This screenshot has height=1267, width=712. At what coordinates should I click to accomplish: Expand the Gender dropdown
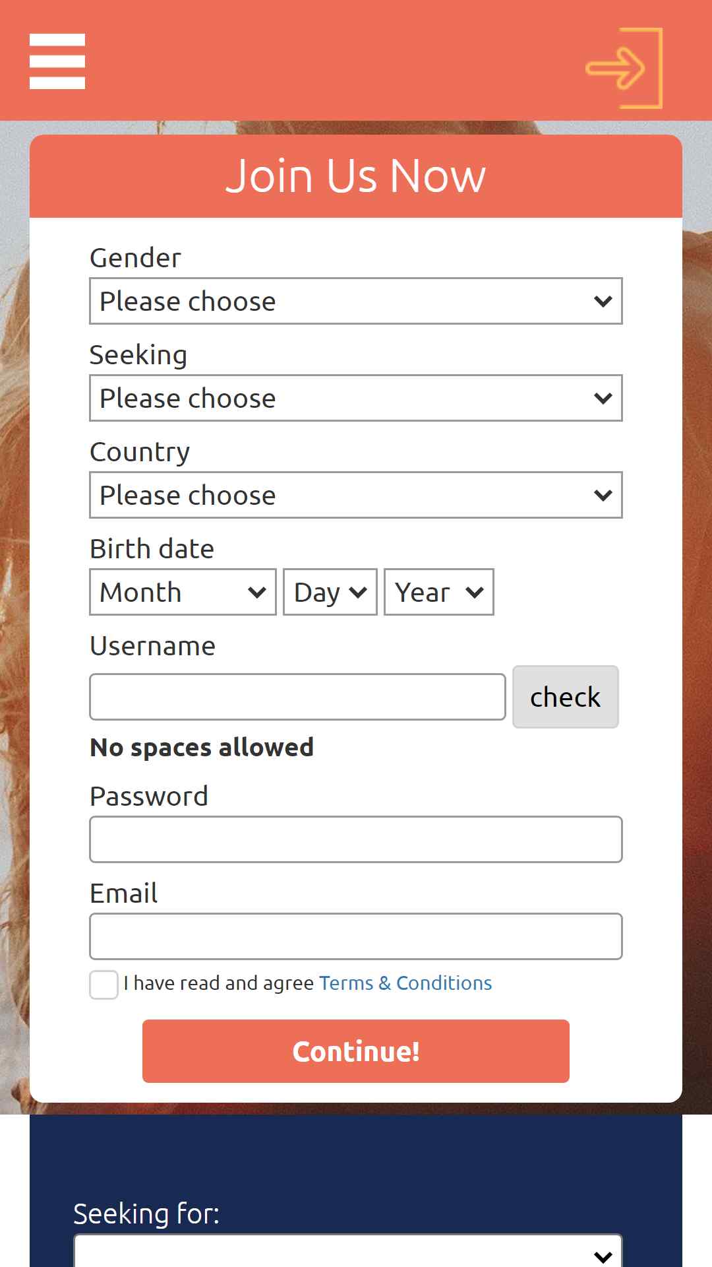pyautogui.click(x=356, y=301)
